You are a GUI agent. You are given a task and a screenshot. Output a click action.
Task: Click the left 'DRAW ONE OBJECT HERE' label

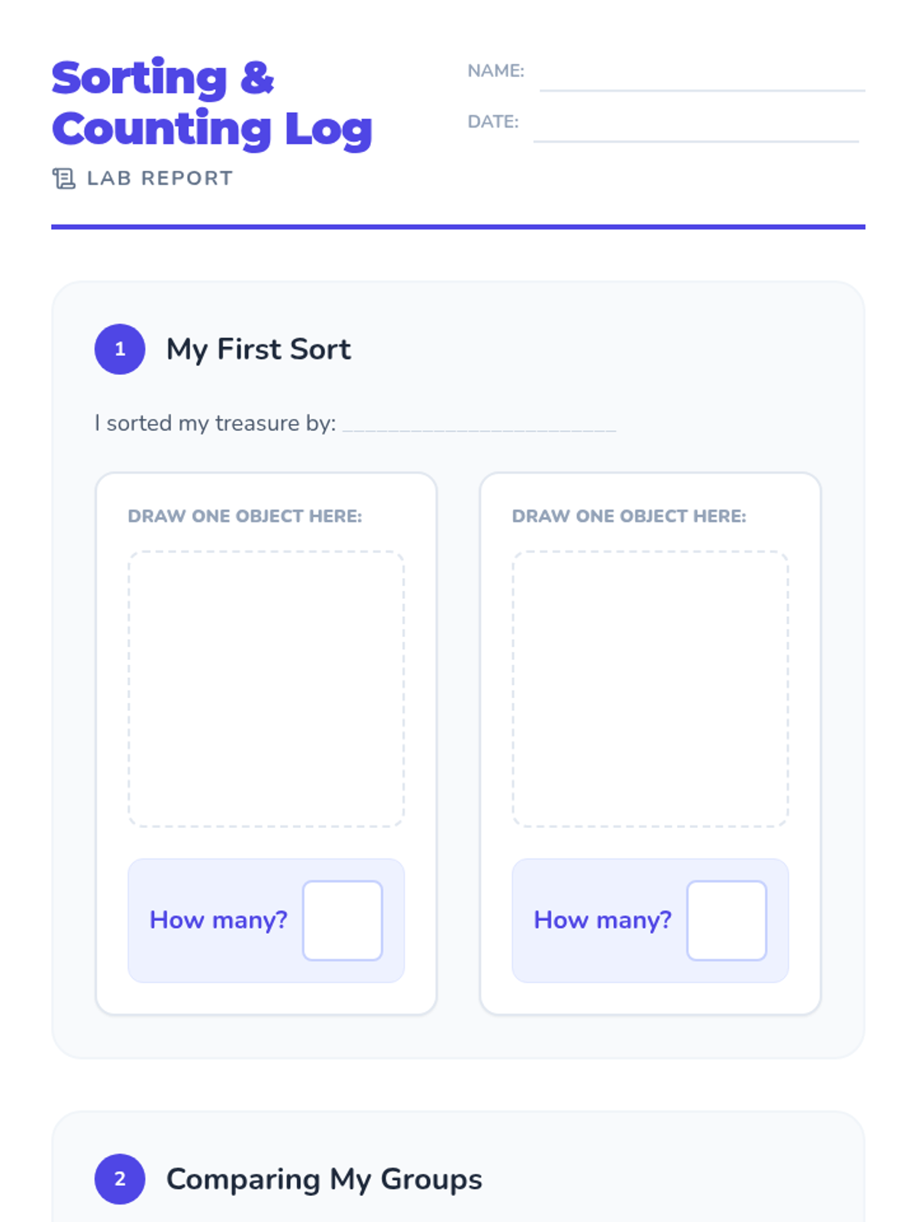244,516
